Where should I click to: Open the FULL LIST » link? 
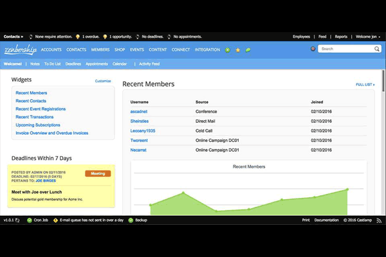click(x=365, y=84)
